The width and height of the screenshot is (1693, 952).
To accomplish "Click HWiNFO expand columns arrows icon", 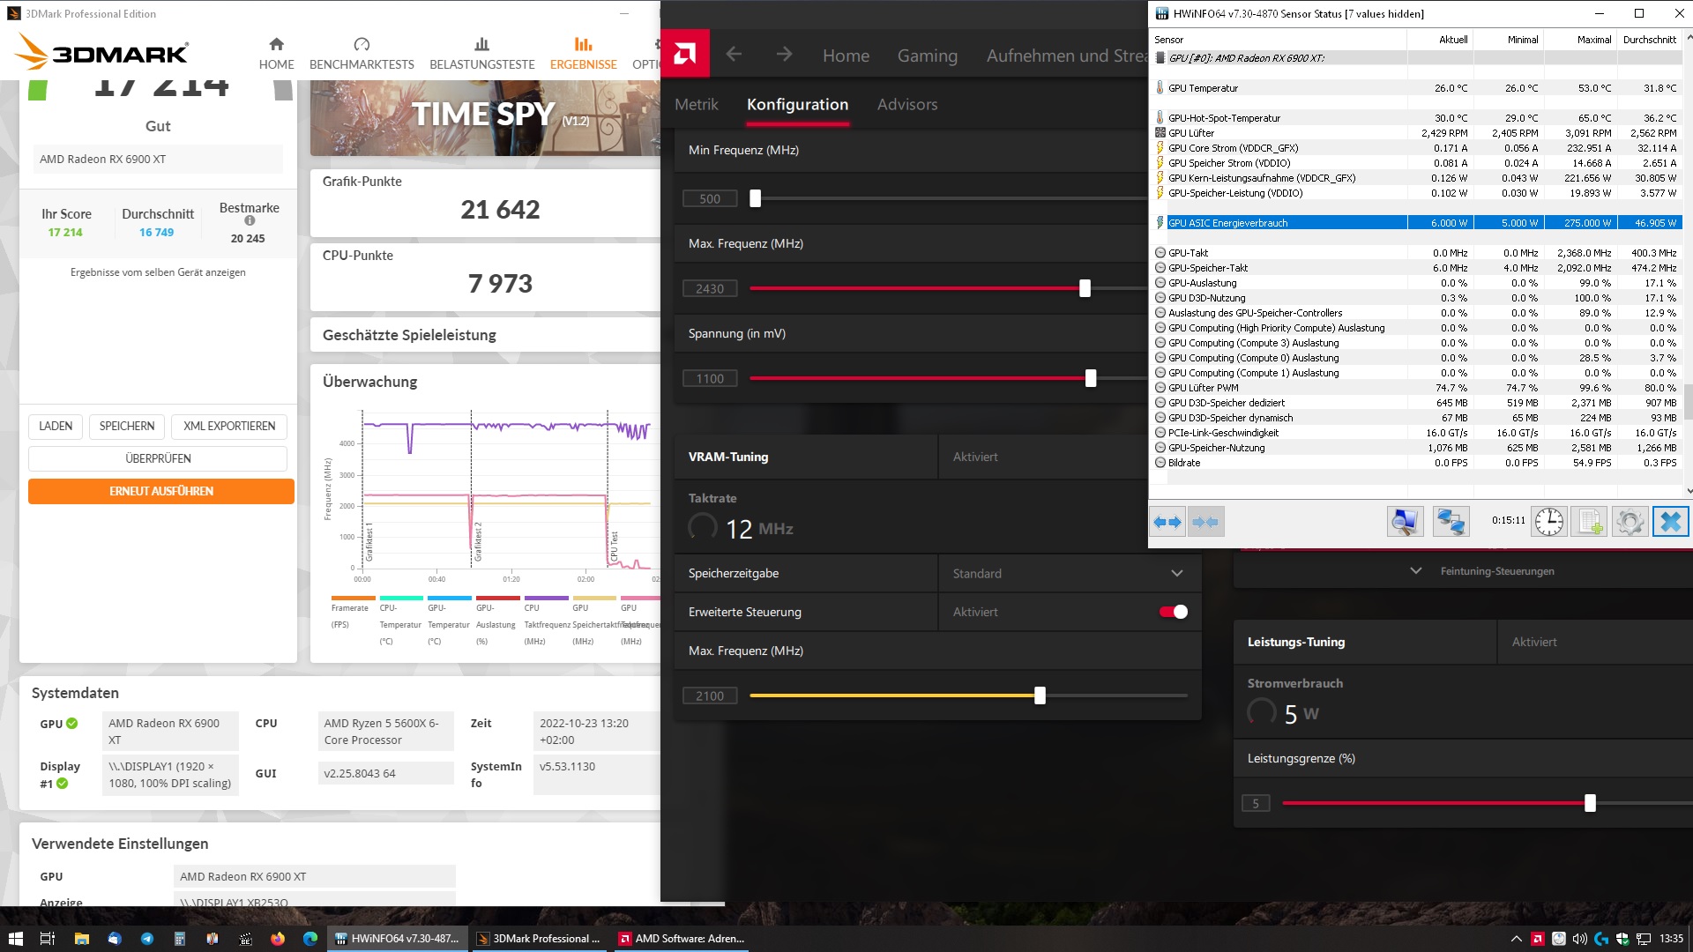I will click(x=1167, y=522).
